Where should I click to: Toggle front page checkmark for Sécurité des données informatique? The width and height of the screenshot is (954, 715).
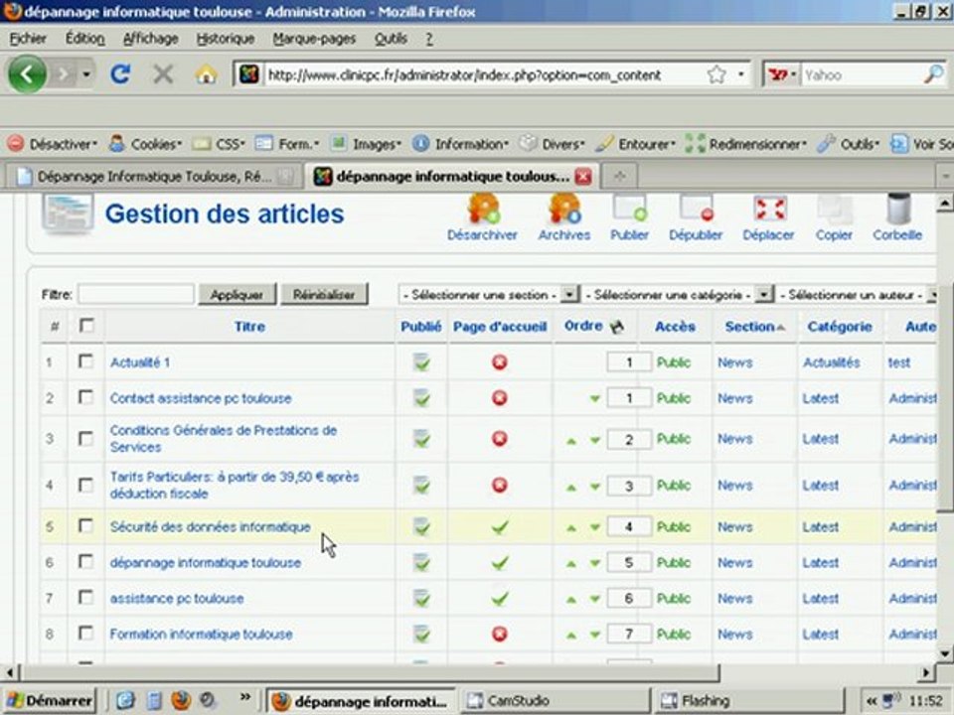[x=500, y=526]
